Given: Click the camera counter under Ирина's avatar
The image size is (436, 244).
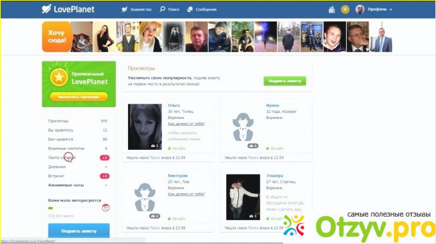Looking at the screenshot, I should click(x=253, y=146).
